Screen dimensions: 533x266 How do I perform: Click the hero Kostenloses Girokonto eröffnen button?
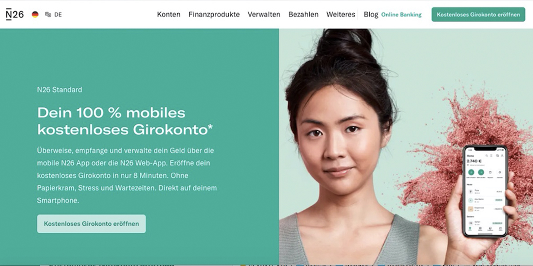(x=91, y=224)
